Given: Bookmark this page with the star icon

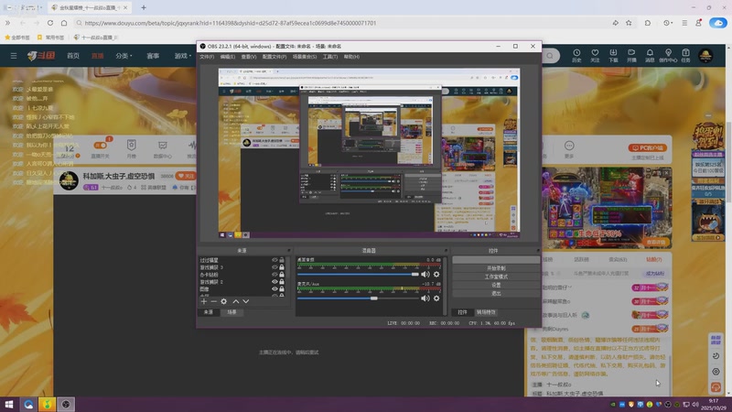Looking at the screenshot, I should pyautogui.click(x=629, y=23).
